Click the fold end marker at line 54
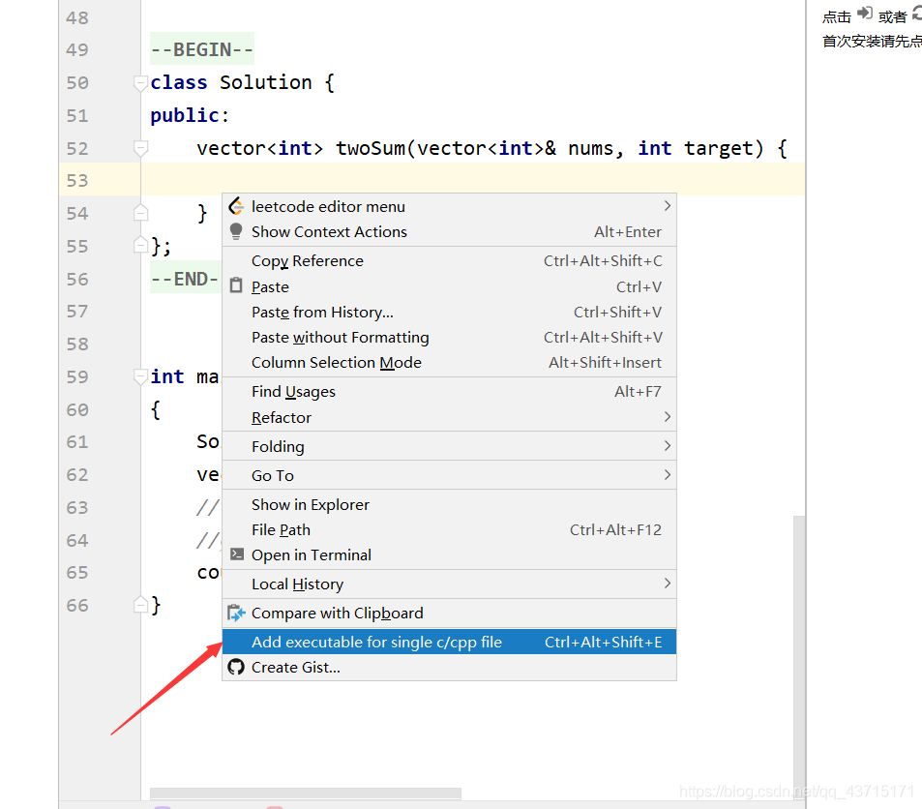The height and width of the screenshot is (809, 922). click(x=140, y=212)
